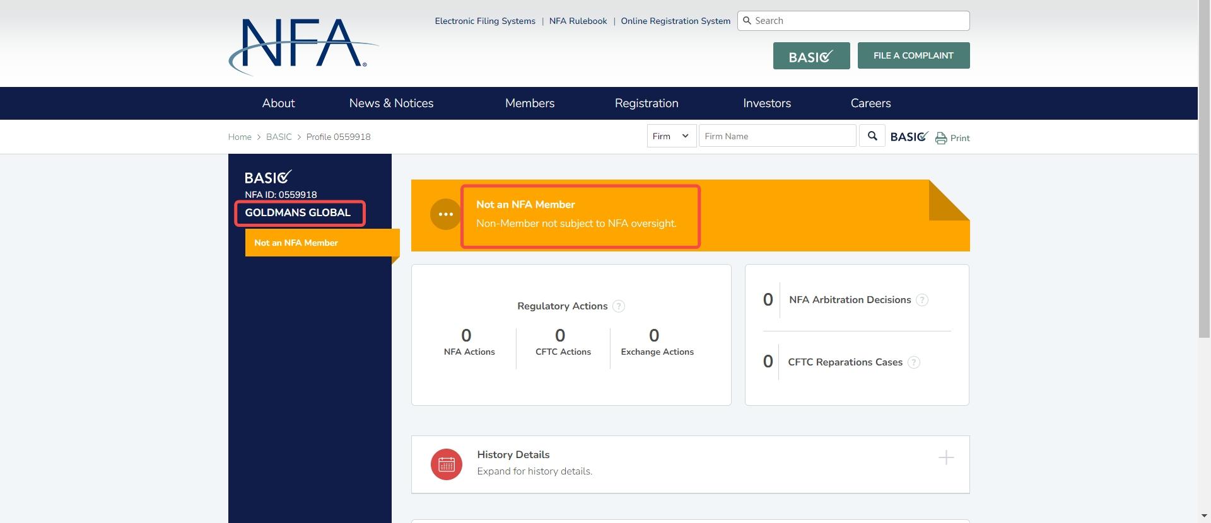Open the News & Notices menu
The height and width of the screenshot is (523, 1211).
pos(392,103)
